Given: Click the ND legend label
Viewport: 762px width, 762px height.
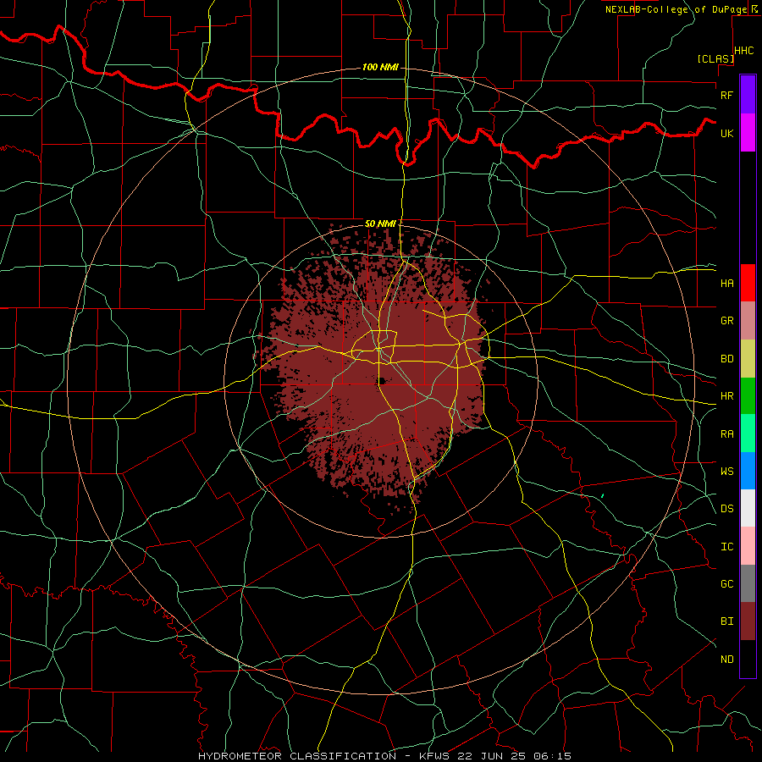Looking at the screenshot, I should pos(726,660).
